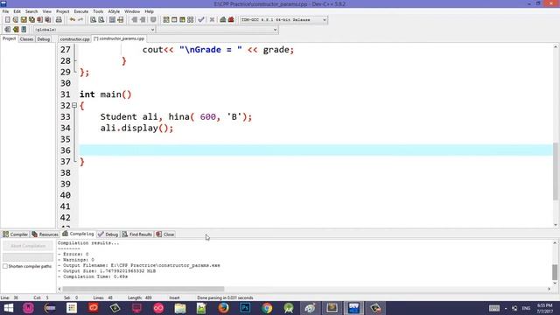The image size is (560, 315).
Task: Click the Insert snippet icon on second toolbar row
Action: pyautogui.click(x=8, y=30)
